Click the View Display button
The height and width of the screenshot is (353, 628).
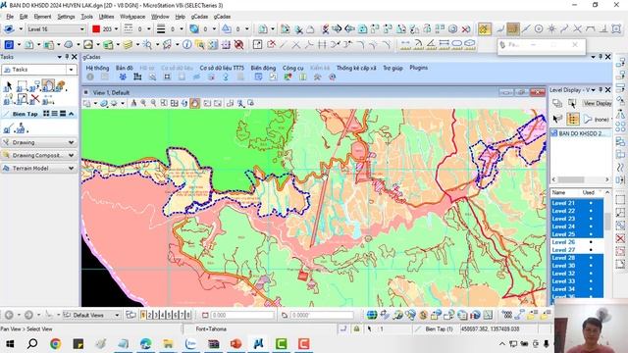click(597, 103)
